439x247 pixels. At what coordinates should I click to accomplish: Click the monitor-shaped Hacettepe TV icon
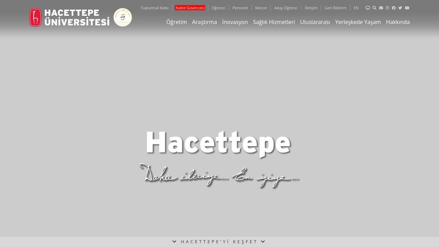tap(368, 8)
